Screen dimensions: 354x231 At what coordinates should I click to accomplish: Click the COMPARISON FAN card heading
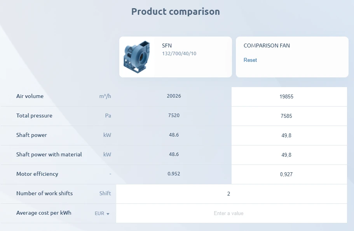tap(267, 45)
